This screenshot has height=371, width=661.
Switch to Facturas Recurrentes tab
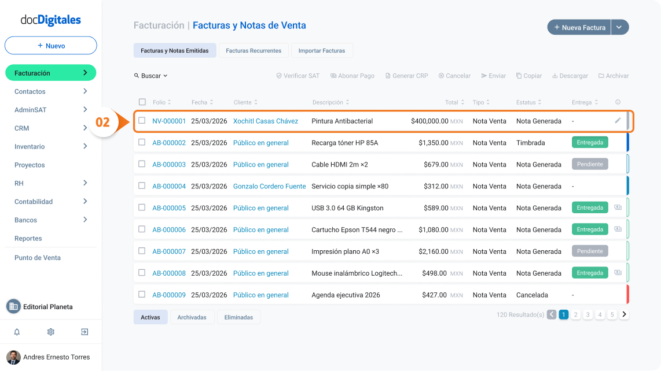(x=254, y=50)
